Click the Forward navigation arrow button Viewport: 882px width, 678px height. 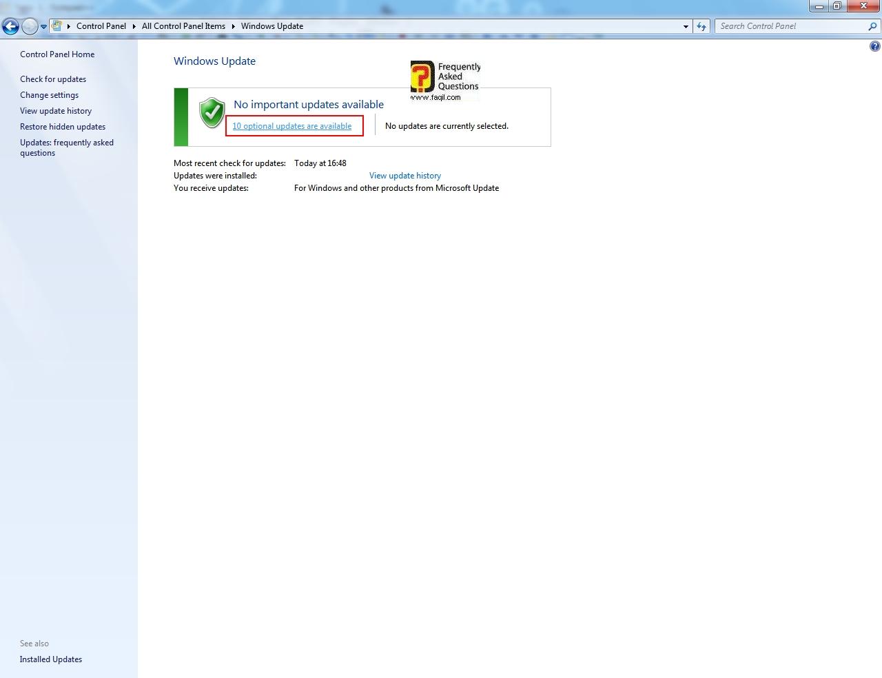pyautogui.click(x=30, y=26)
